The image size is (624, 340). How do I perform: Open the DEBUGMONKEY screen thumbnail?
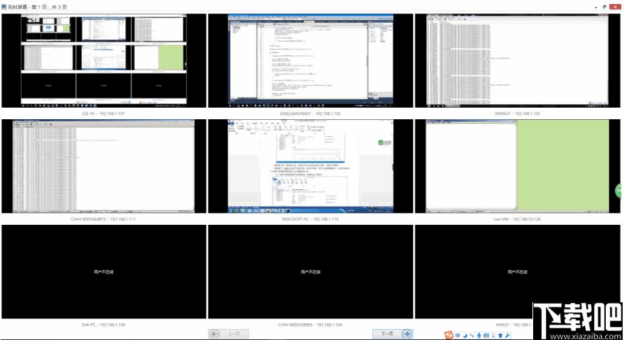pos(310,61)
